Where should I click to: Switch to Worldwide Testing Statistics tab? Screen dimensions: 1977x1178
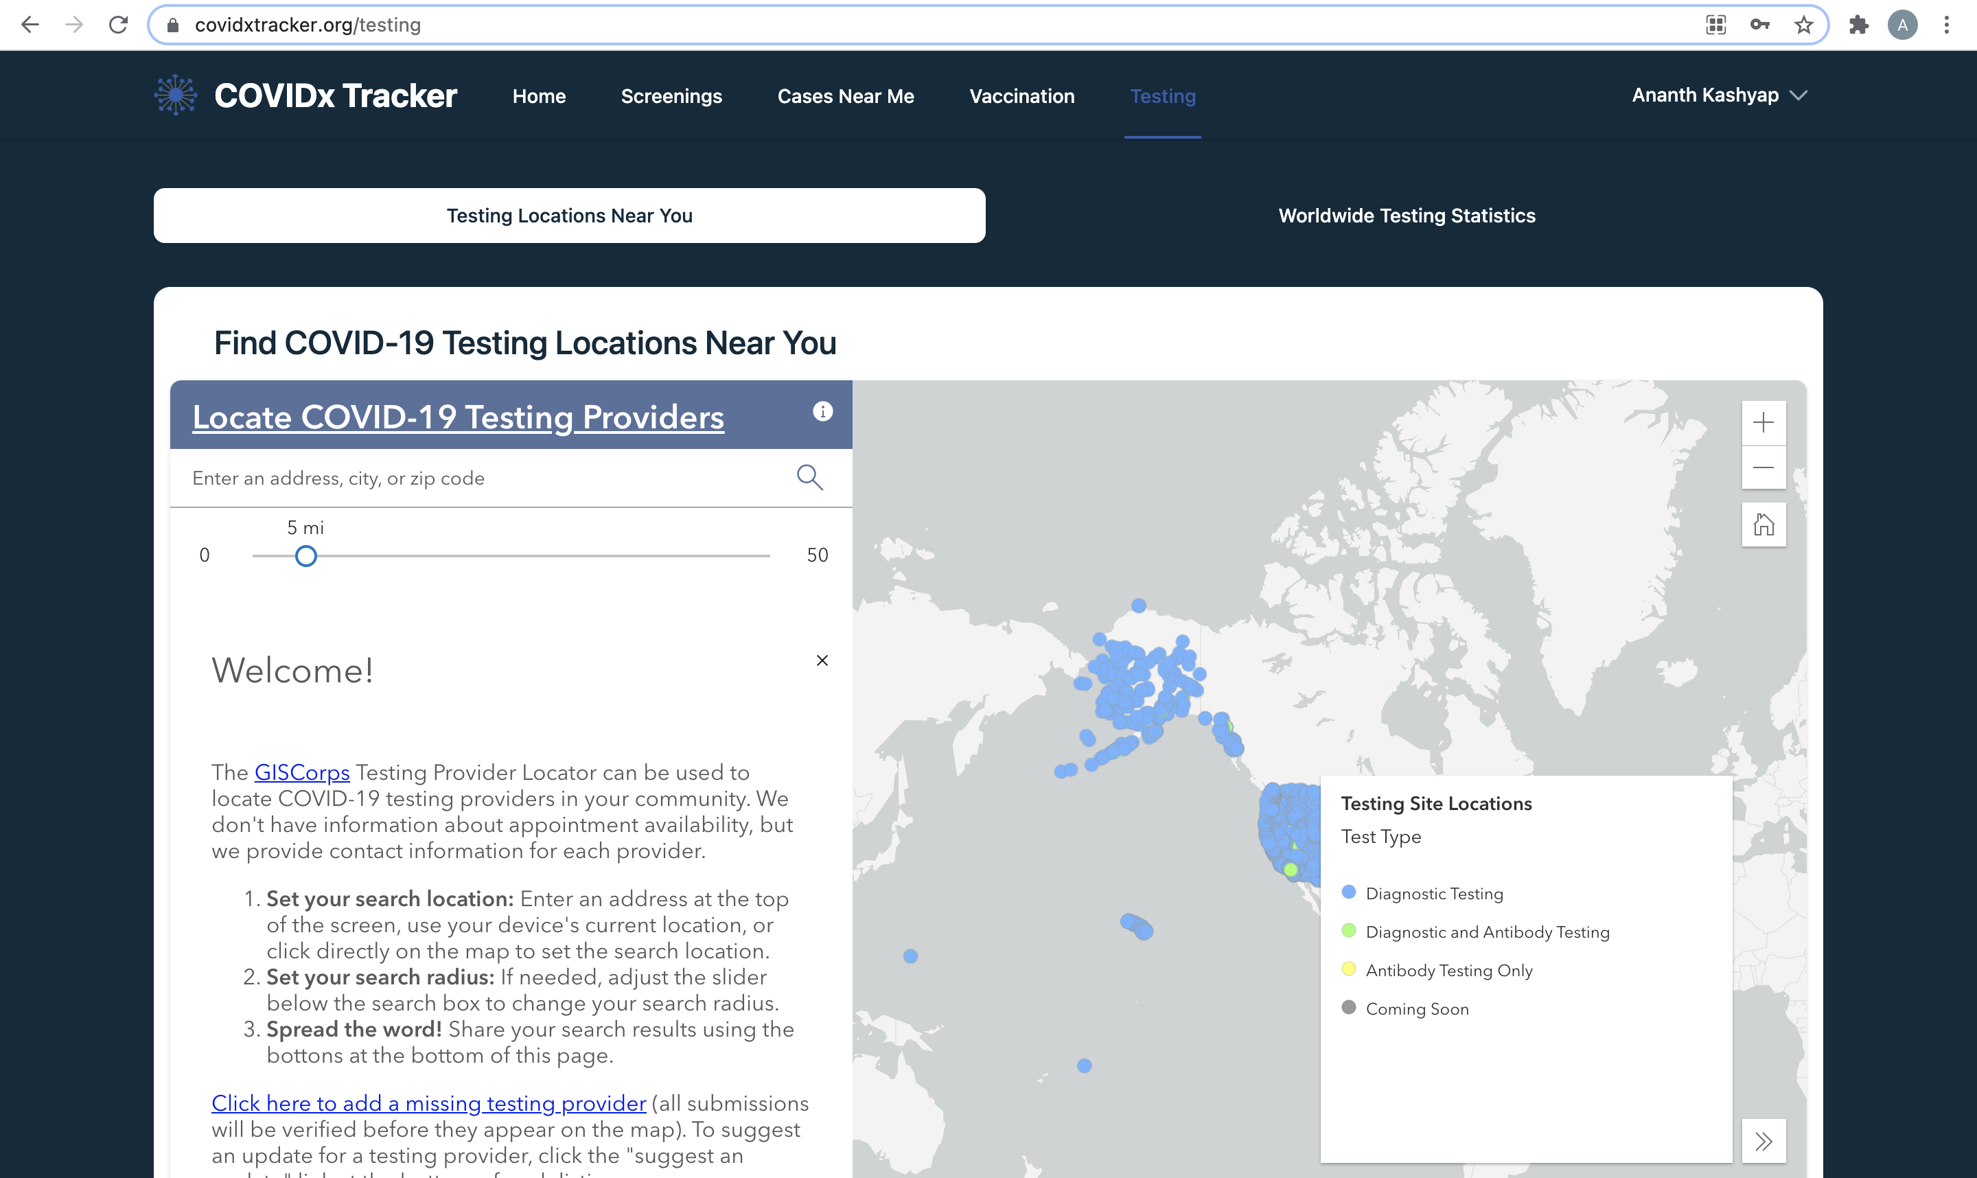(1407, 216)
